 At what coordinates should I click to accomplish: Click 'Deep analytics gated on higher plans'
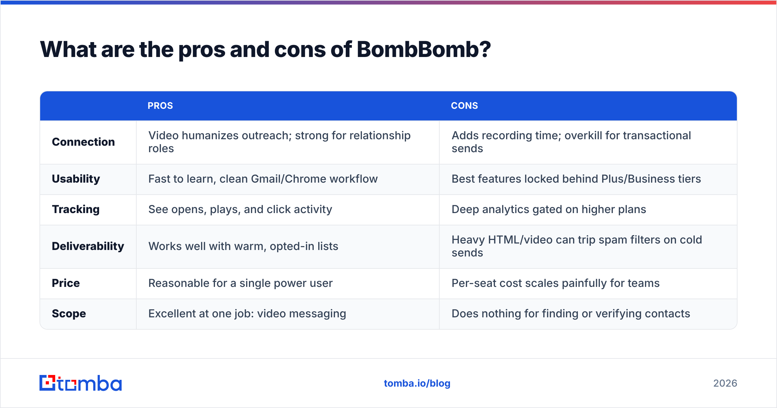click(549, 209)
